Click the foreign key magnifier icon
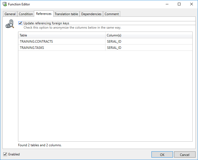Screen dimensions: 198x160 (10, 24)
